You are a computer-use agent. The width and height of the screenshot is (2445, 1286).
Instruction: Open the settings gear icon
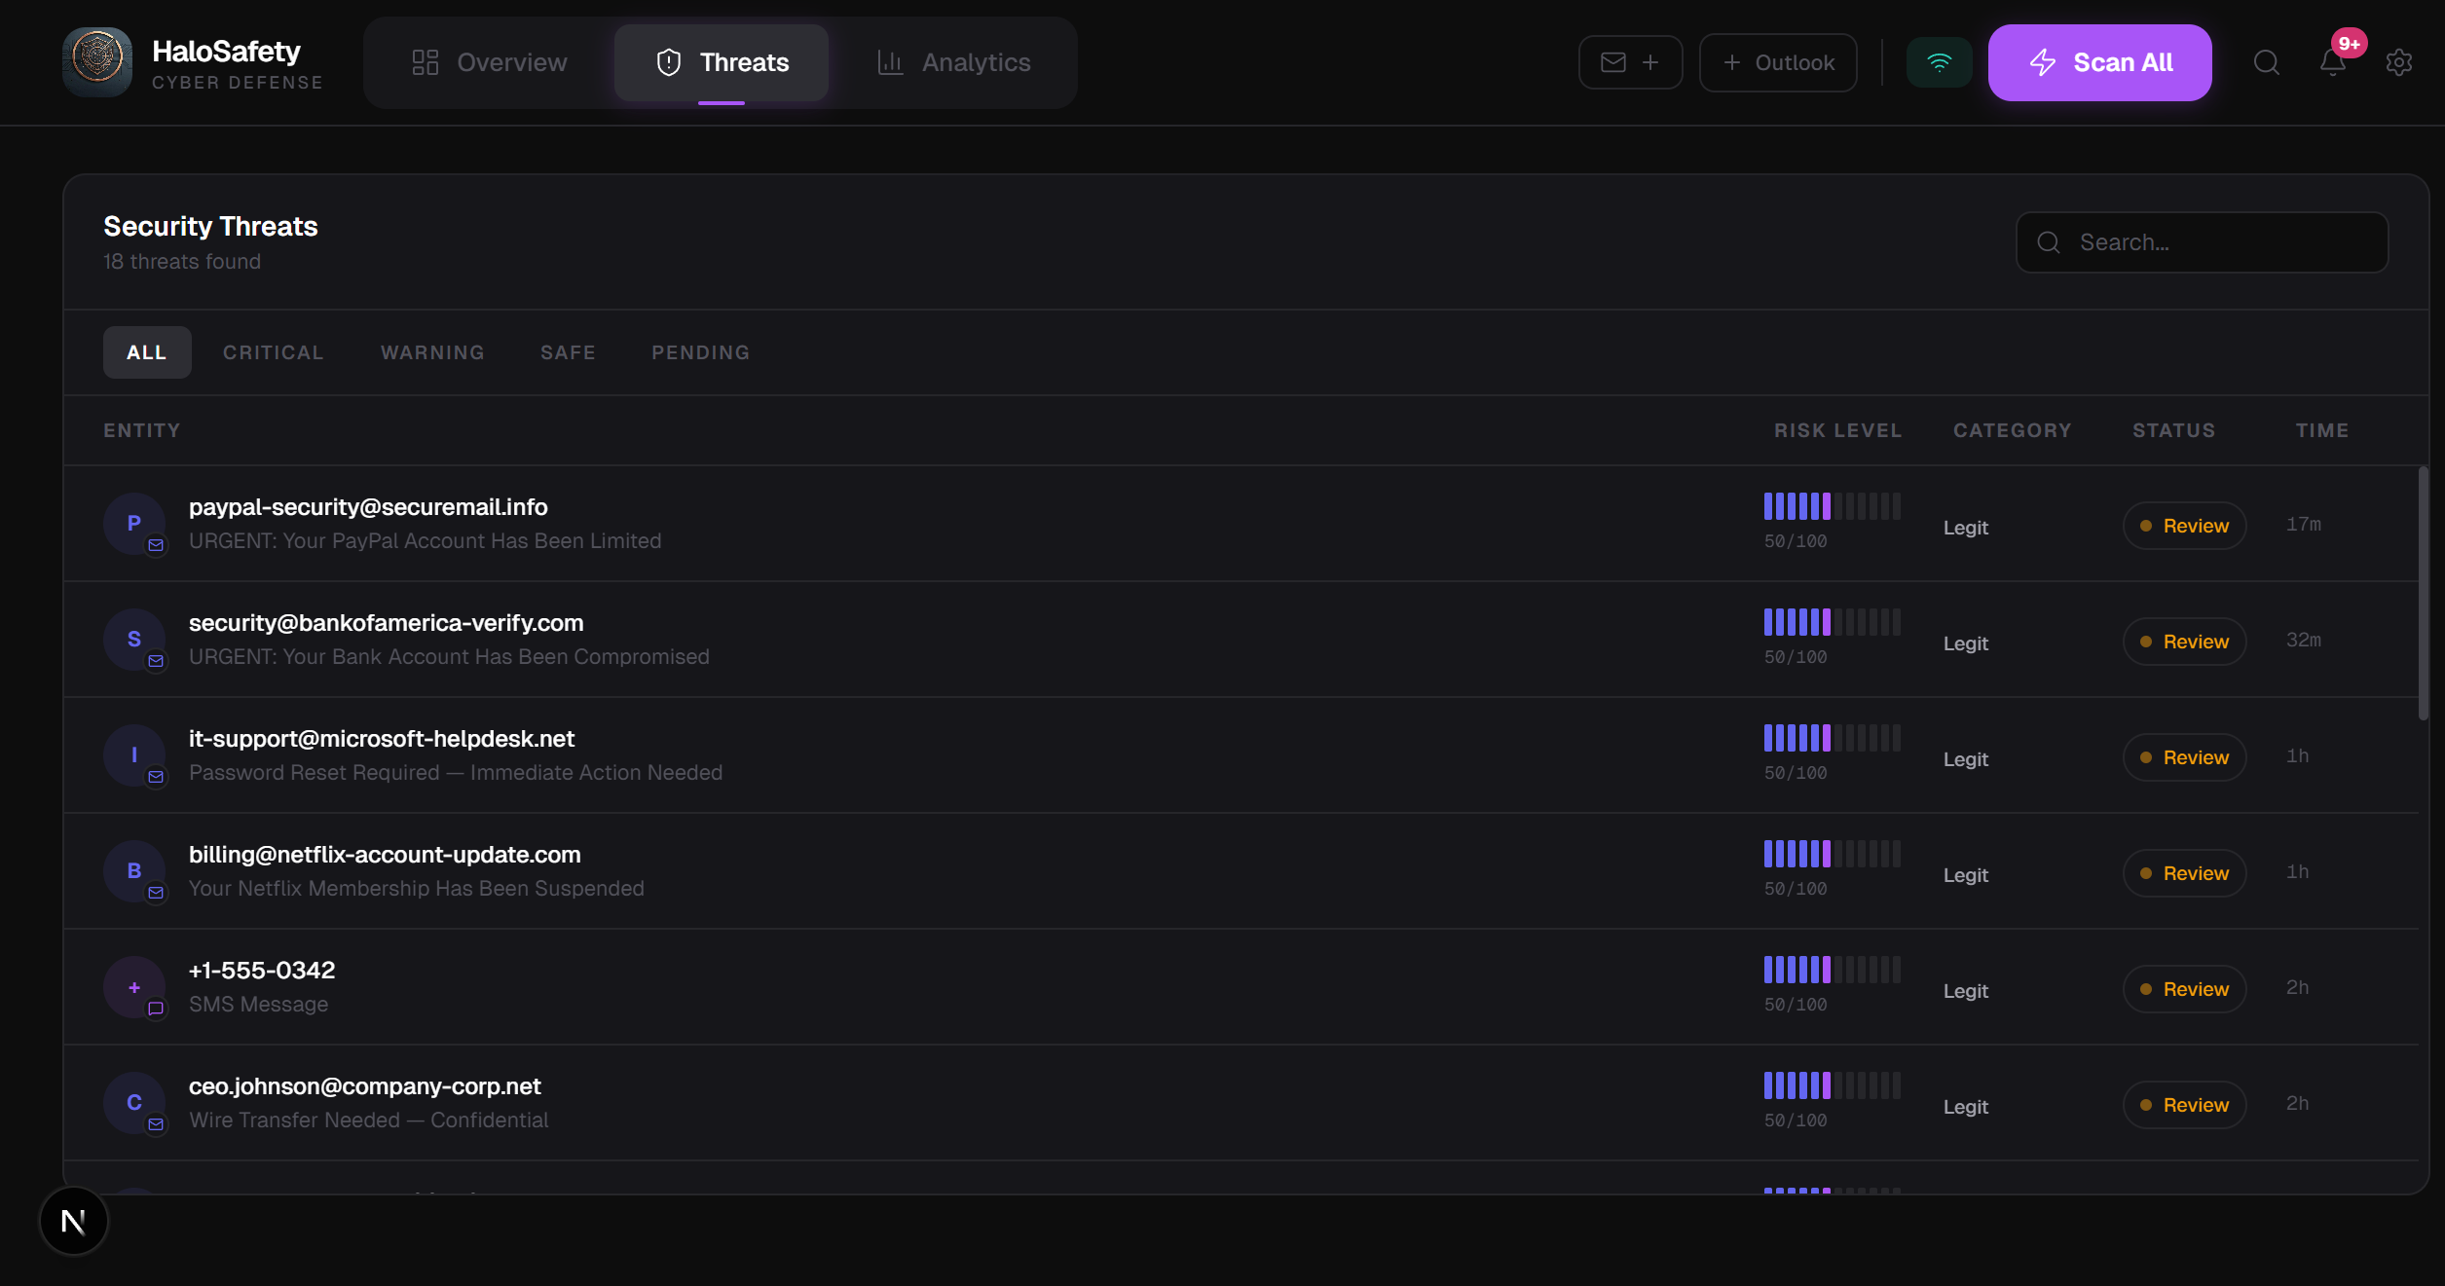(2398, 62)
